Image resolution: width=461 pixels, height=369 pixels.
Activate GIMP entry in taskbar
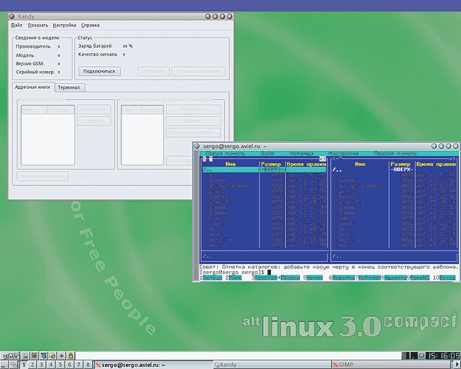(391, 365)
